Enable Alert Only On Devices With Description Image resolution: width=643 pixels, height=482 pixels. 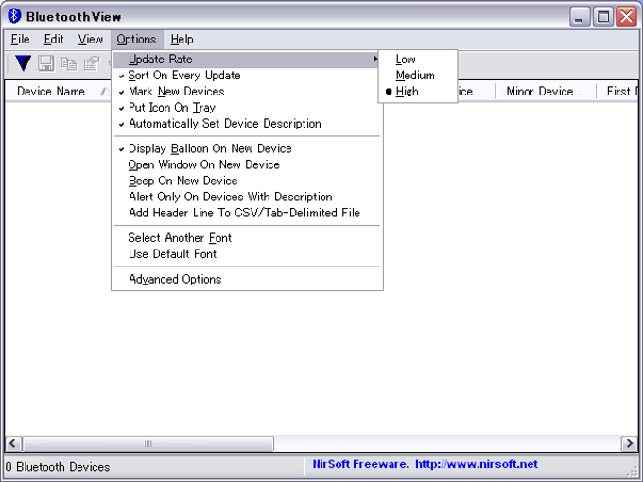point(248,197)
